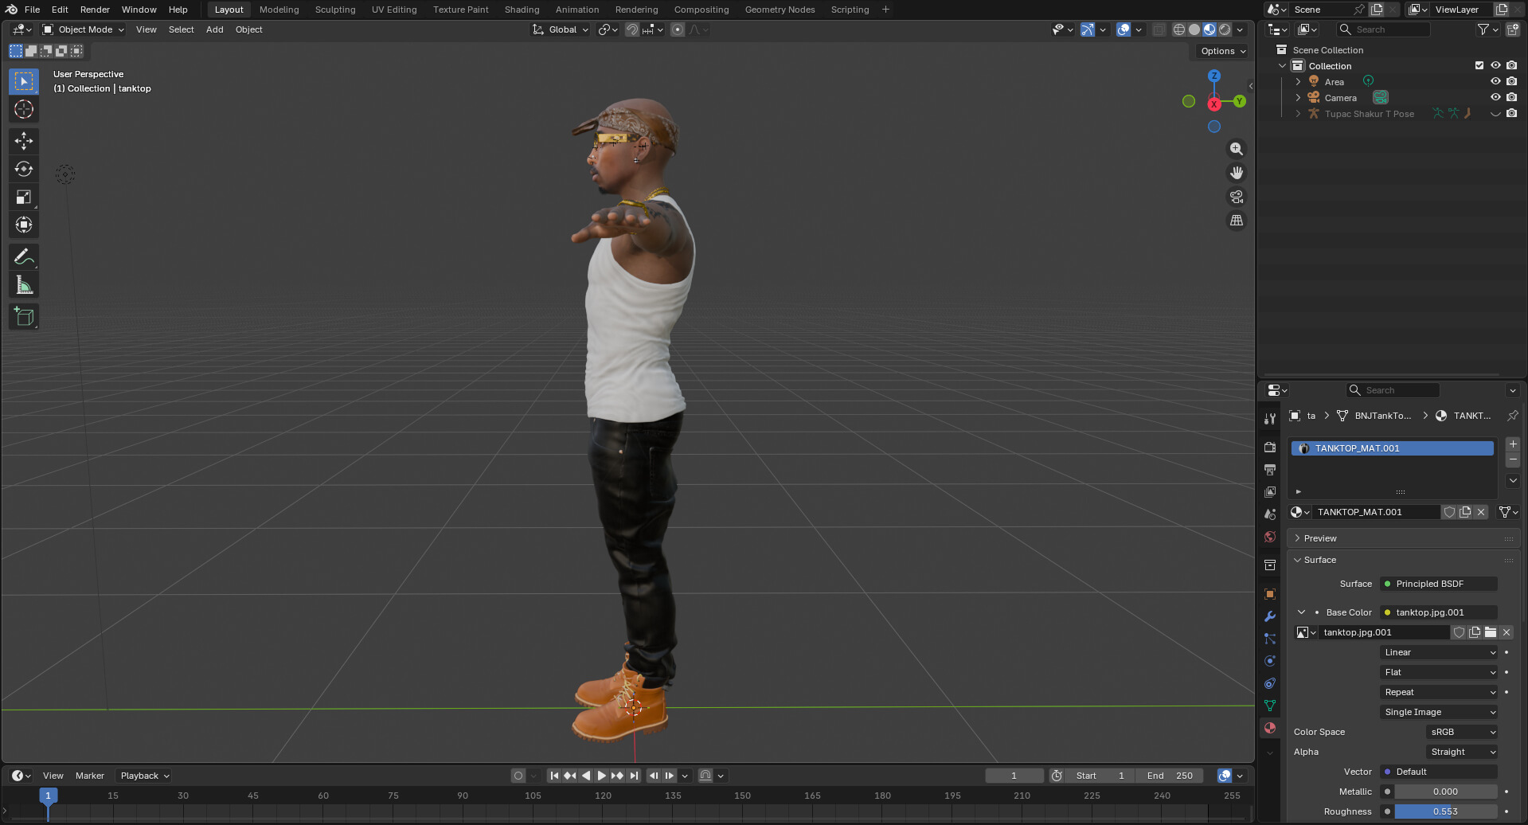Screen dimensions: 1528x825
Task: Select the Cursor tool in toolbar
Action: [x=24, y=109]
